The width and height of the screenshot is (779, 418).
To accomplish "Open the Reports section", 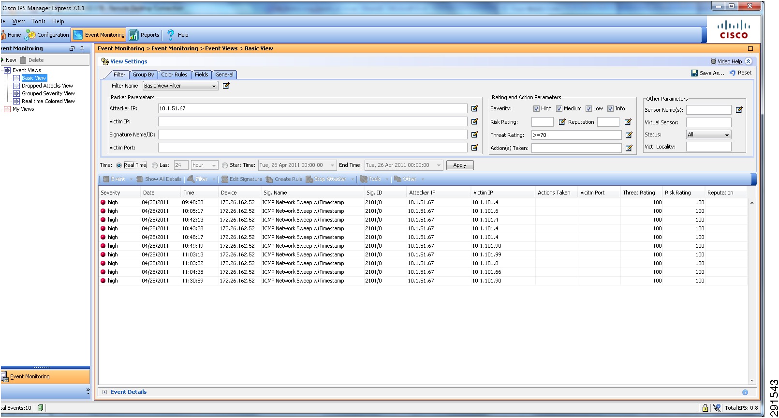I will tap(144, 35).
